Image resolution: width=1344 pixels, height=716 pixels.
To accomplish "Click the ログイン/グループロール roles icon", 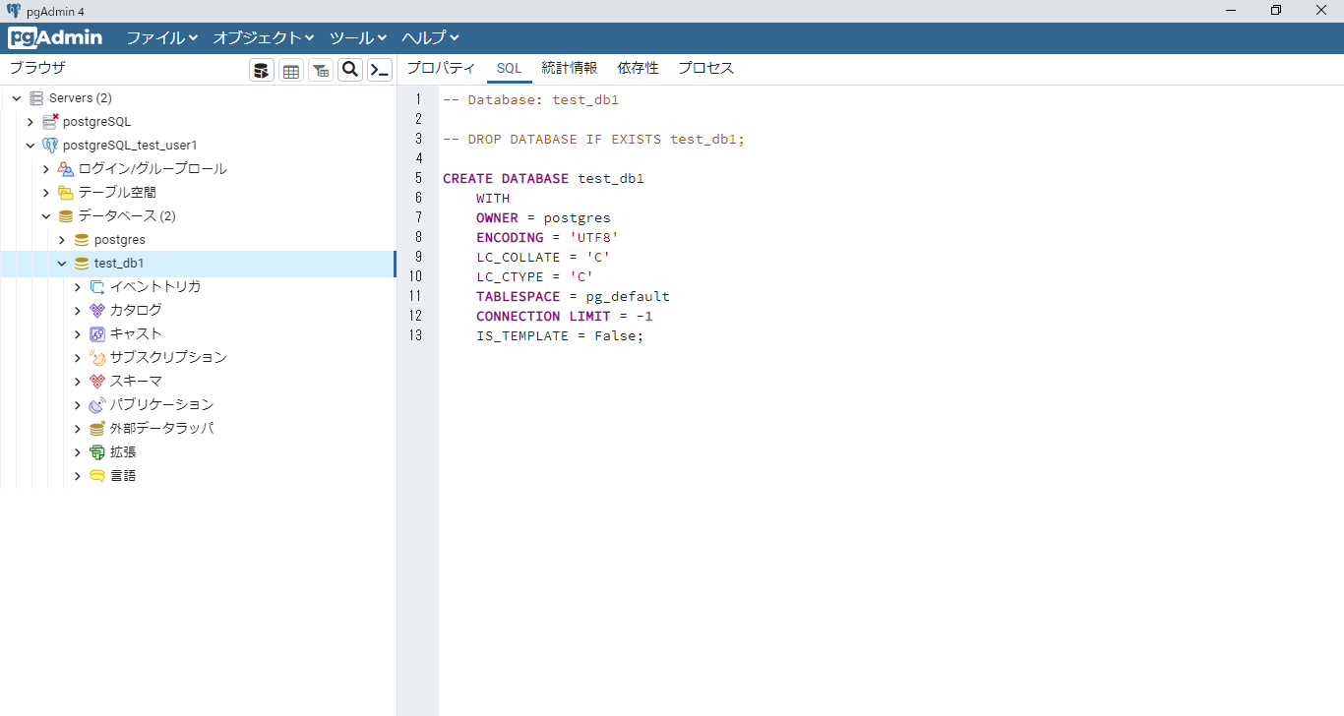I will click(x=66, y=169).
